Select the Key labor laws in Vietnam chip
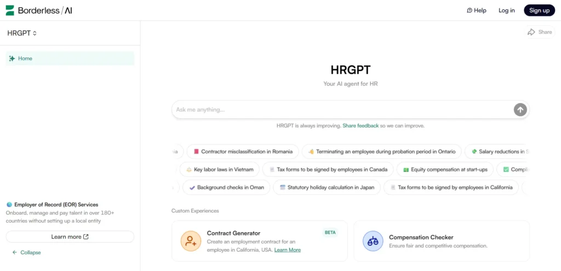The image size is (561, 271). coord(219,170)
